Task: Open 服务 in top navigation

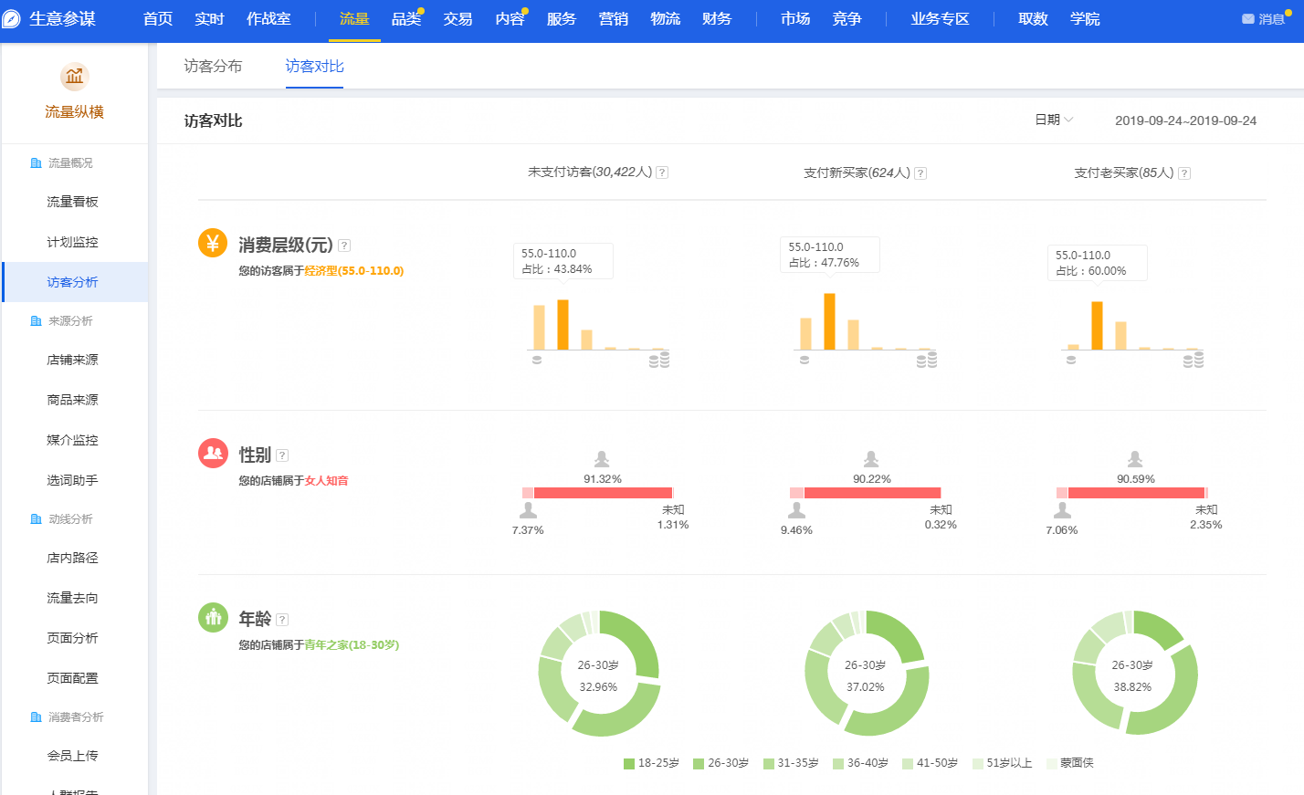Action: point(562,19)
